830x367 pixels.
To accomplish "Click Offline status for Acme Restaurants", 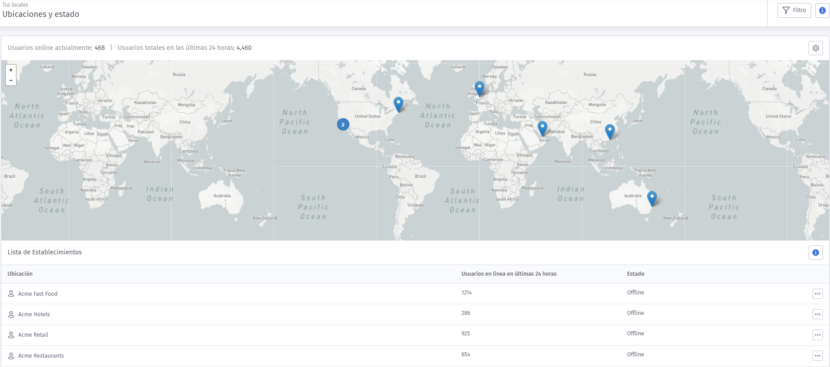I will point(636,355).
